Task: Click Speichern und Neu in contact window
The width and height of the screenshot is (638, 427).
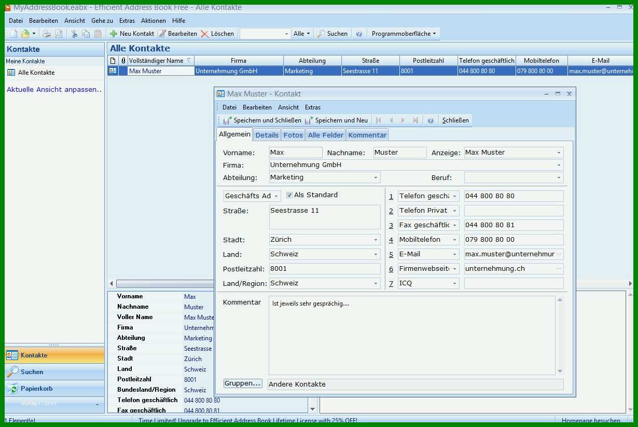Action: [x=336, y=120]
